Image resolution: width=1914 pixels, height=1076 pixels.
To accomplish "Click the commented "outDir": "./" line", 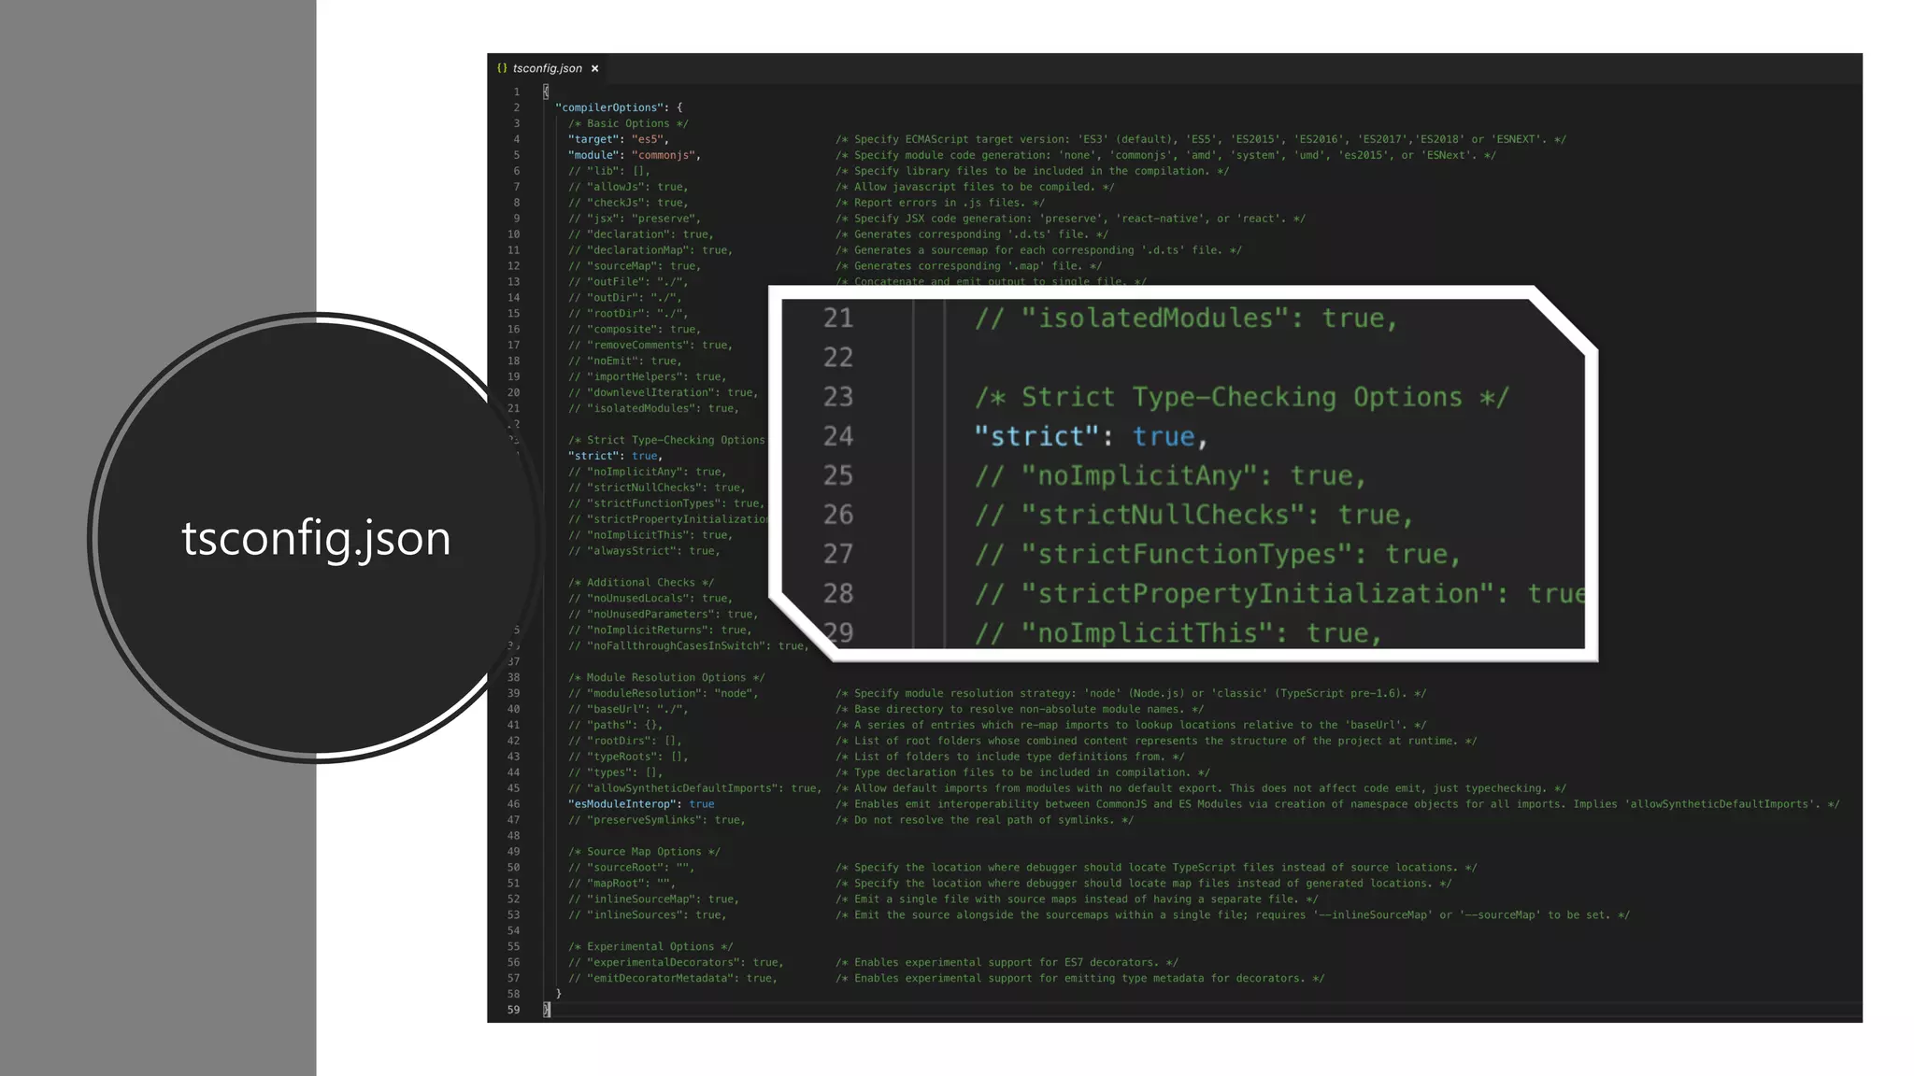I will tap(624, 298).
